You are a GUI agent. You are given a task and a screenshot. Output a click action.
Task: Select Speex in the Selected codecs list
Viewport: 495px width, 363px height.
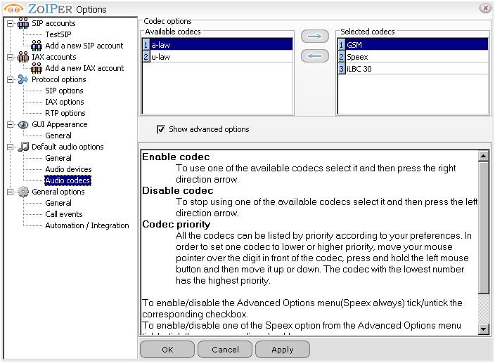click(357, 57)
